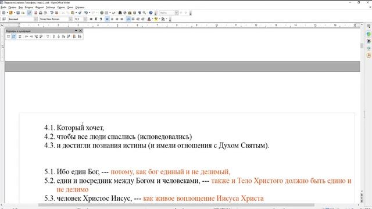Click the highlighting color swatch
Image resolution: width=372 pixels, height=209 pixels.
[x=156, y=19]
